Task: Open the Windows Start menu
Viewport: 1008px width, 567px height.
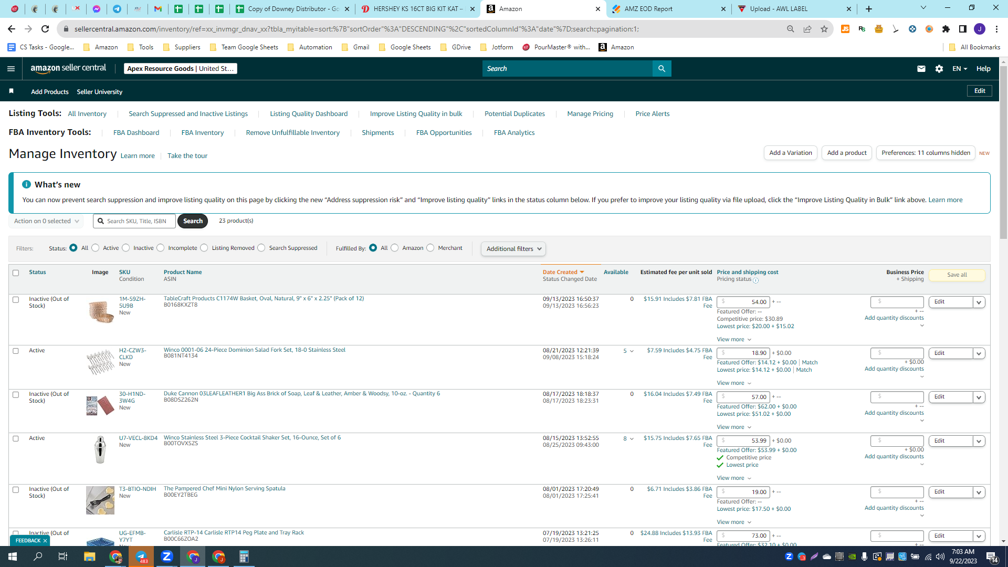Action: point(13,556)
